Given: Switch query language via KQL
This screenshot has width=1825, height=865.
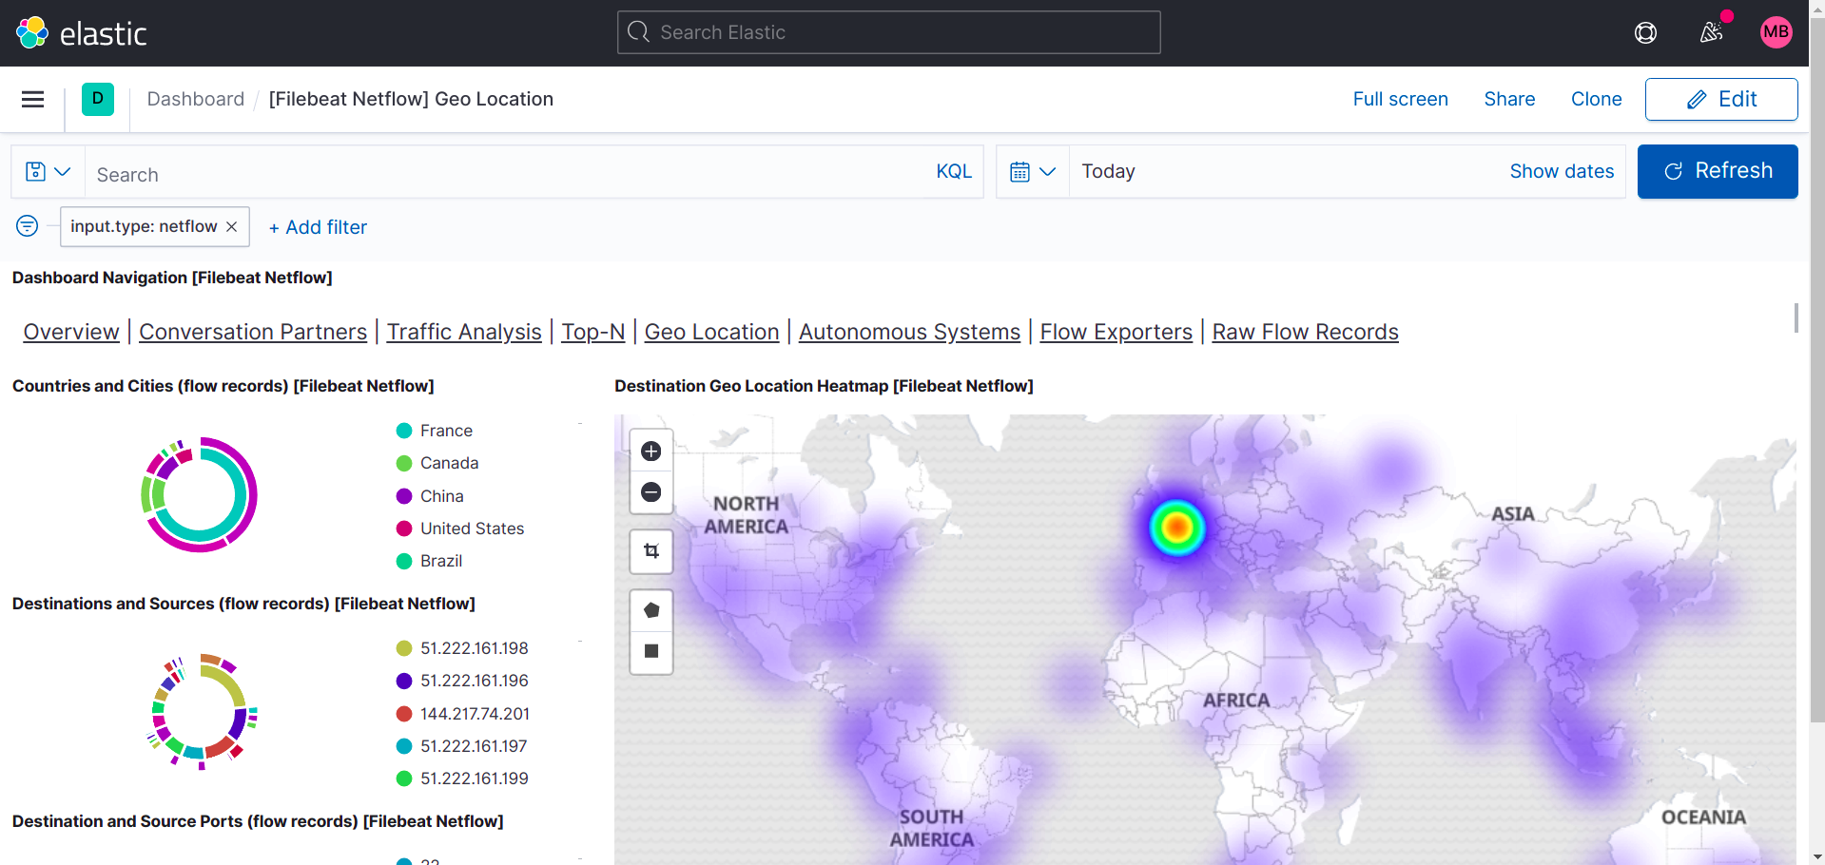Looking at the screenshot, I should coord(954,171).
